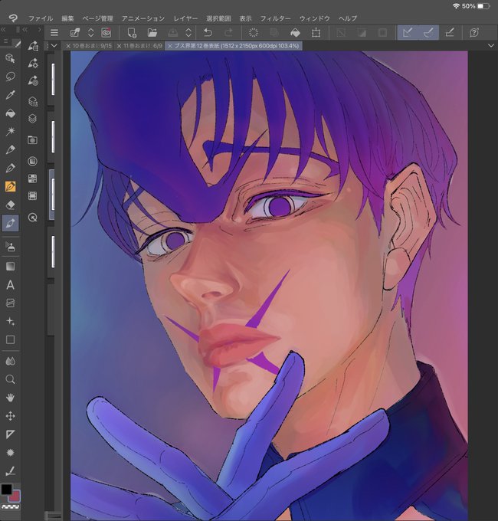Open the support help question-mark icon

tap(474, 32)
